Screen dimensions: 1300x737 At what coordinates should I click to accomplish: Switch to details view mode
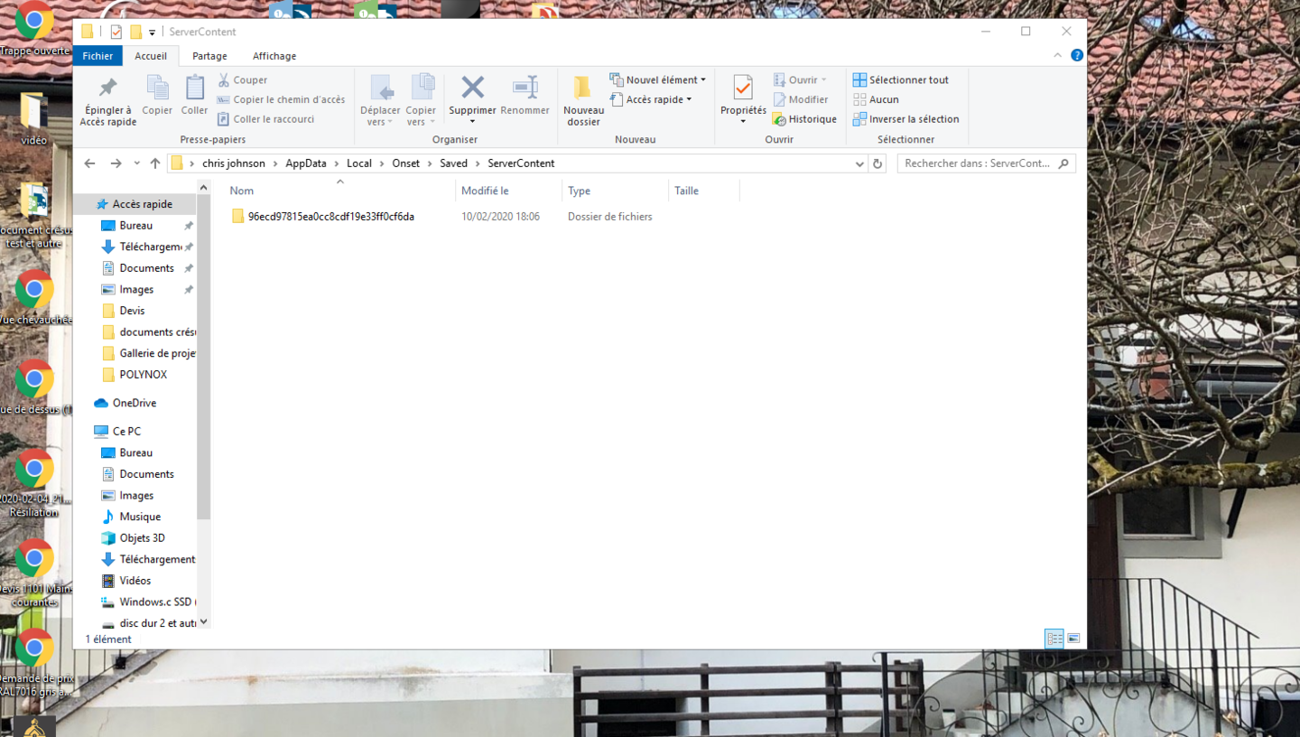coord(1054,639)
